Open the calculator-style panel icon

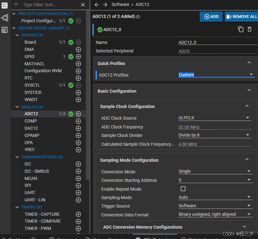click(x=5, y=30)
